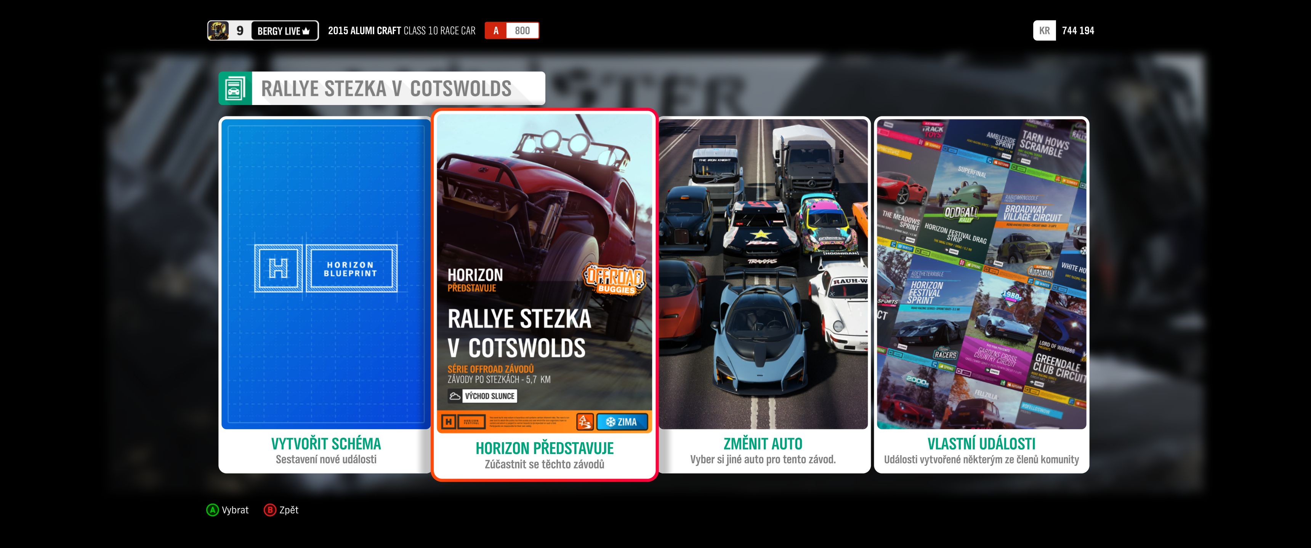Click the 2015 Alumi Craft Class 10 Race Car label

[402, 30]
